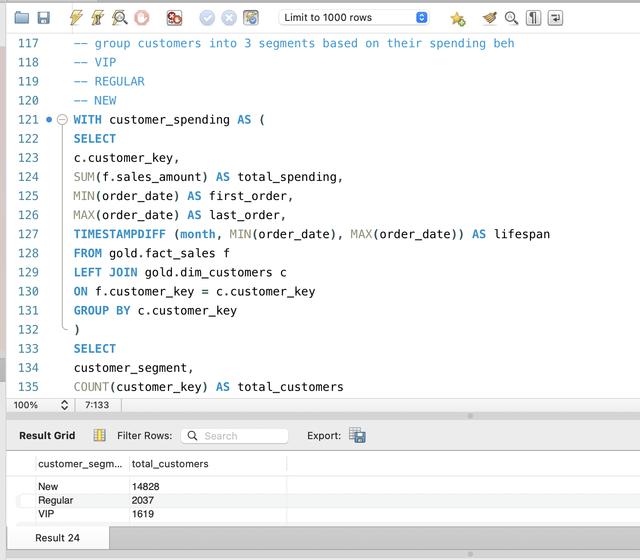Execute the query with lightning bolt icon
The height and width of the screenshot is (560, 640).
click(x=76, y=18)
